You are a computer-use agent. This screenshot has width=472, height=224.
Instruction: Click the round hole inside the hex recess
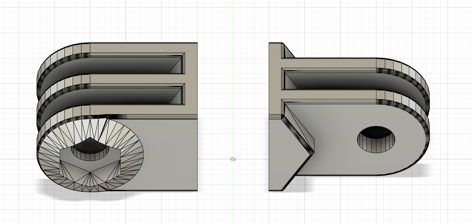(x=90, y=152)
